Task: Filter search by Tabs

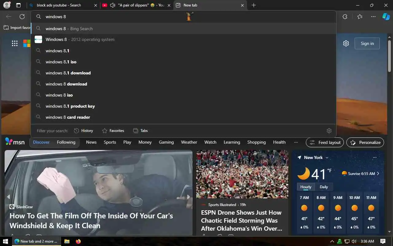Action: tap(140, 131)
